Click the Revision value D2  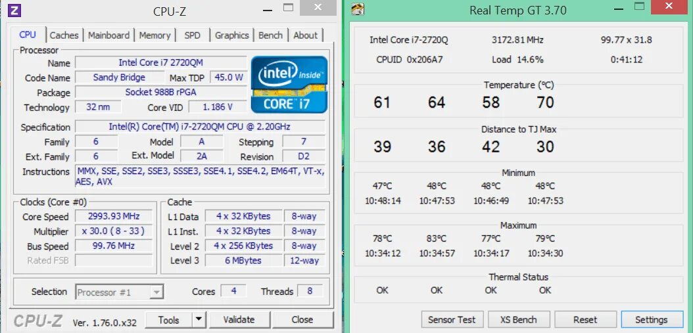(x=304, y=156)
